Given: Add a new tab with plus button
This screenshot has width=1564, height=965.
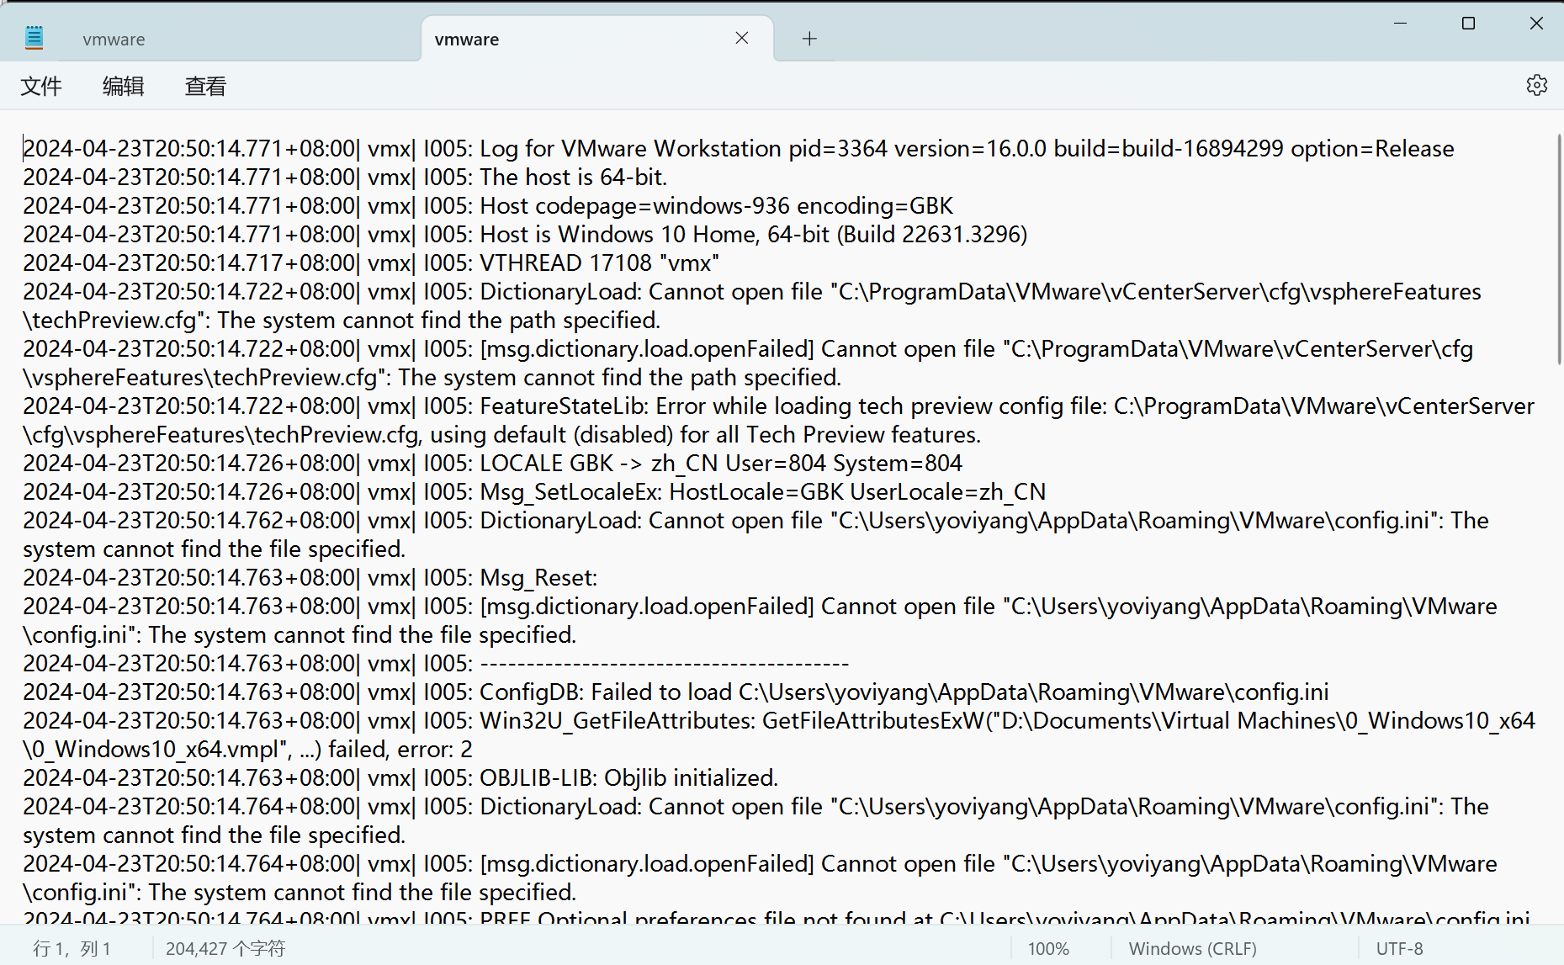Looking at the screenshot, I should coord(809,39).
